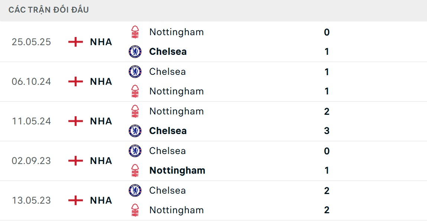Click the 13.05.23 match date
427x224 pixels.
(31, 200)
